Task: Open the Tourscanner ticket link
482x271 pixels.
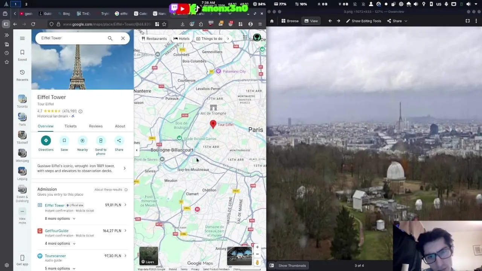Action: 55,256
